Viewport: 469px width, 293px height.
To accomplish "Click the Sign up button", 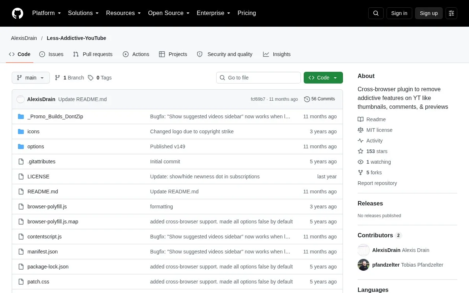I will [x=429, y=13].
